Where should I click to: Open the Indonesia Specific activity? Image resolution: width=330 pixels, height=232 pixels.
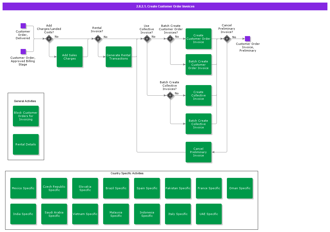tap(147, 214)
